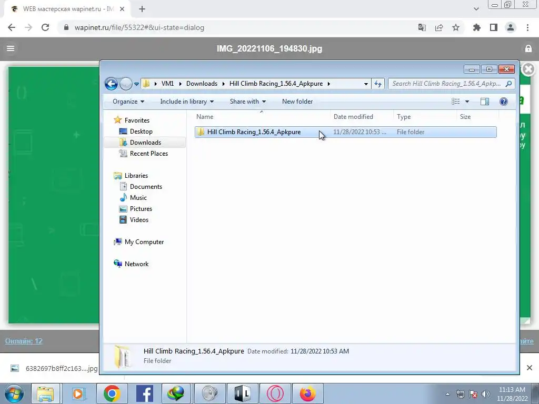The width and height of the screenshot is (539, 404).
Task: Open the Include in library menu
Action: pos(187,102)
